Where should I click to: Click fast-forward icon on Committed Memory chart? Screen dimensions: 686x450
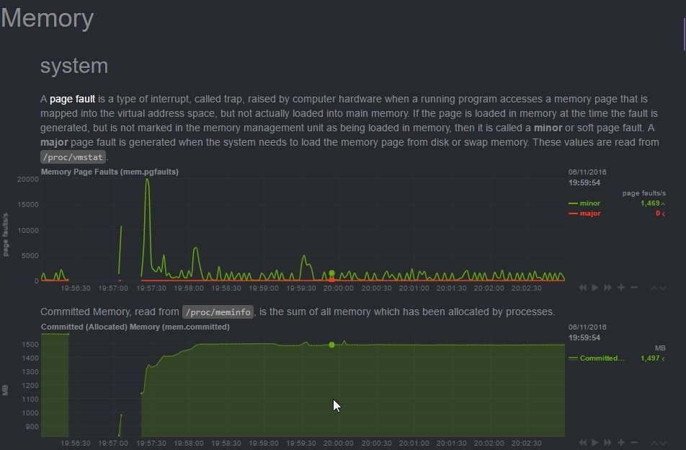point(607,442)
